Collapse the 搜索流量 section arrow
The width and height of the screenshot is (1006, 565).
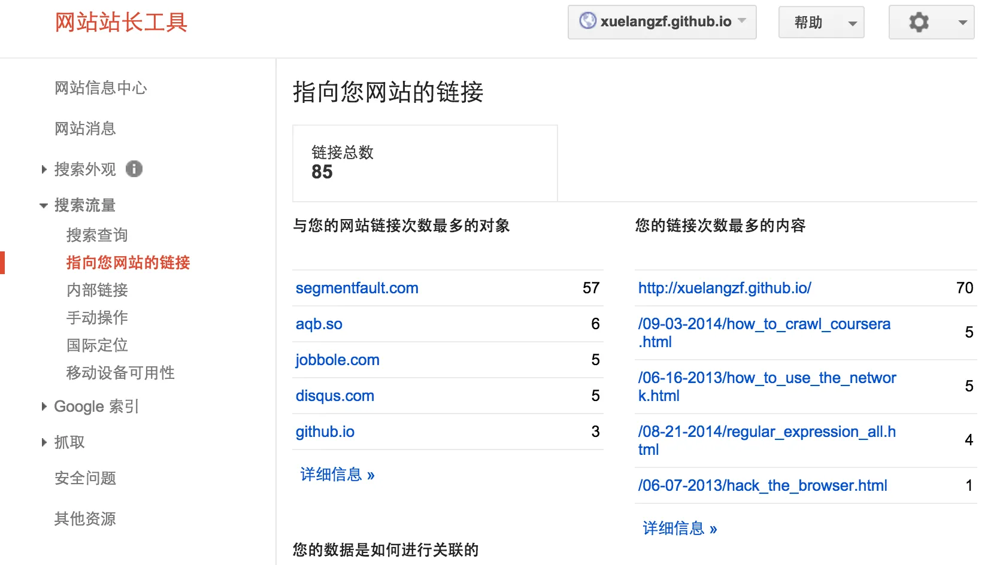coord(44,205)
